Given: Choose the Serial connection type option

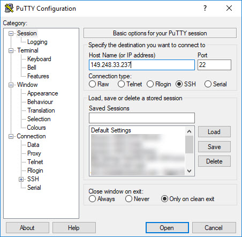Looking at the screenshot, I should click(x=208, y=84).
